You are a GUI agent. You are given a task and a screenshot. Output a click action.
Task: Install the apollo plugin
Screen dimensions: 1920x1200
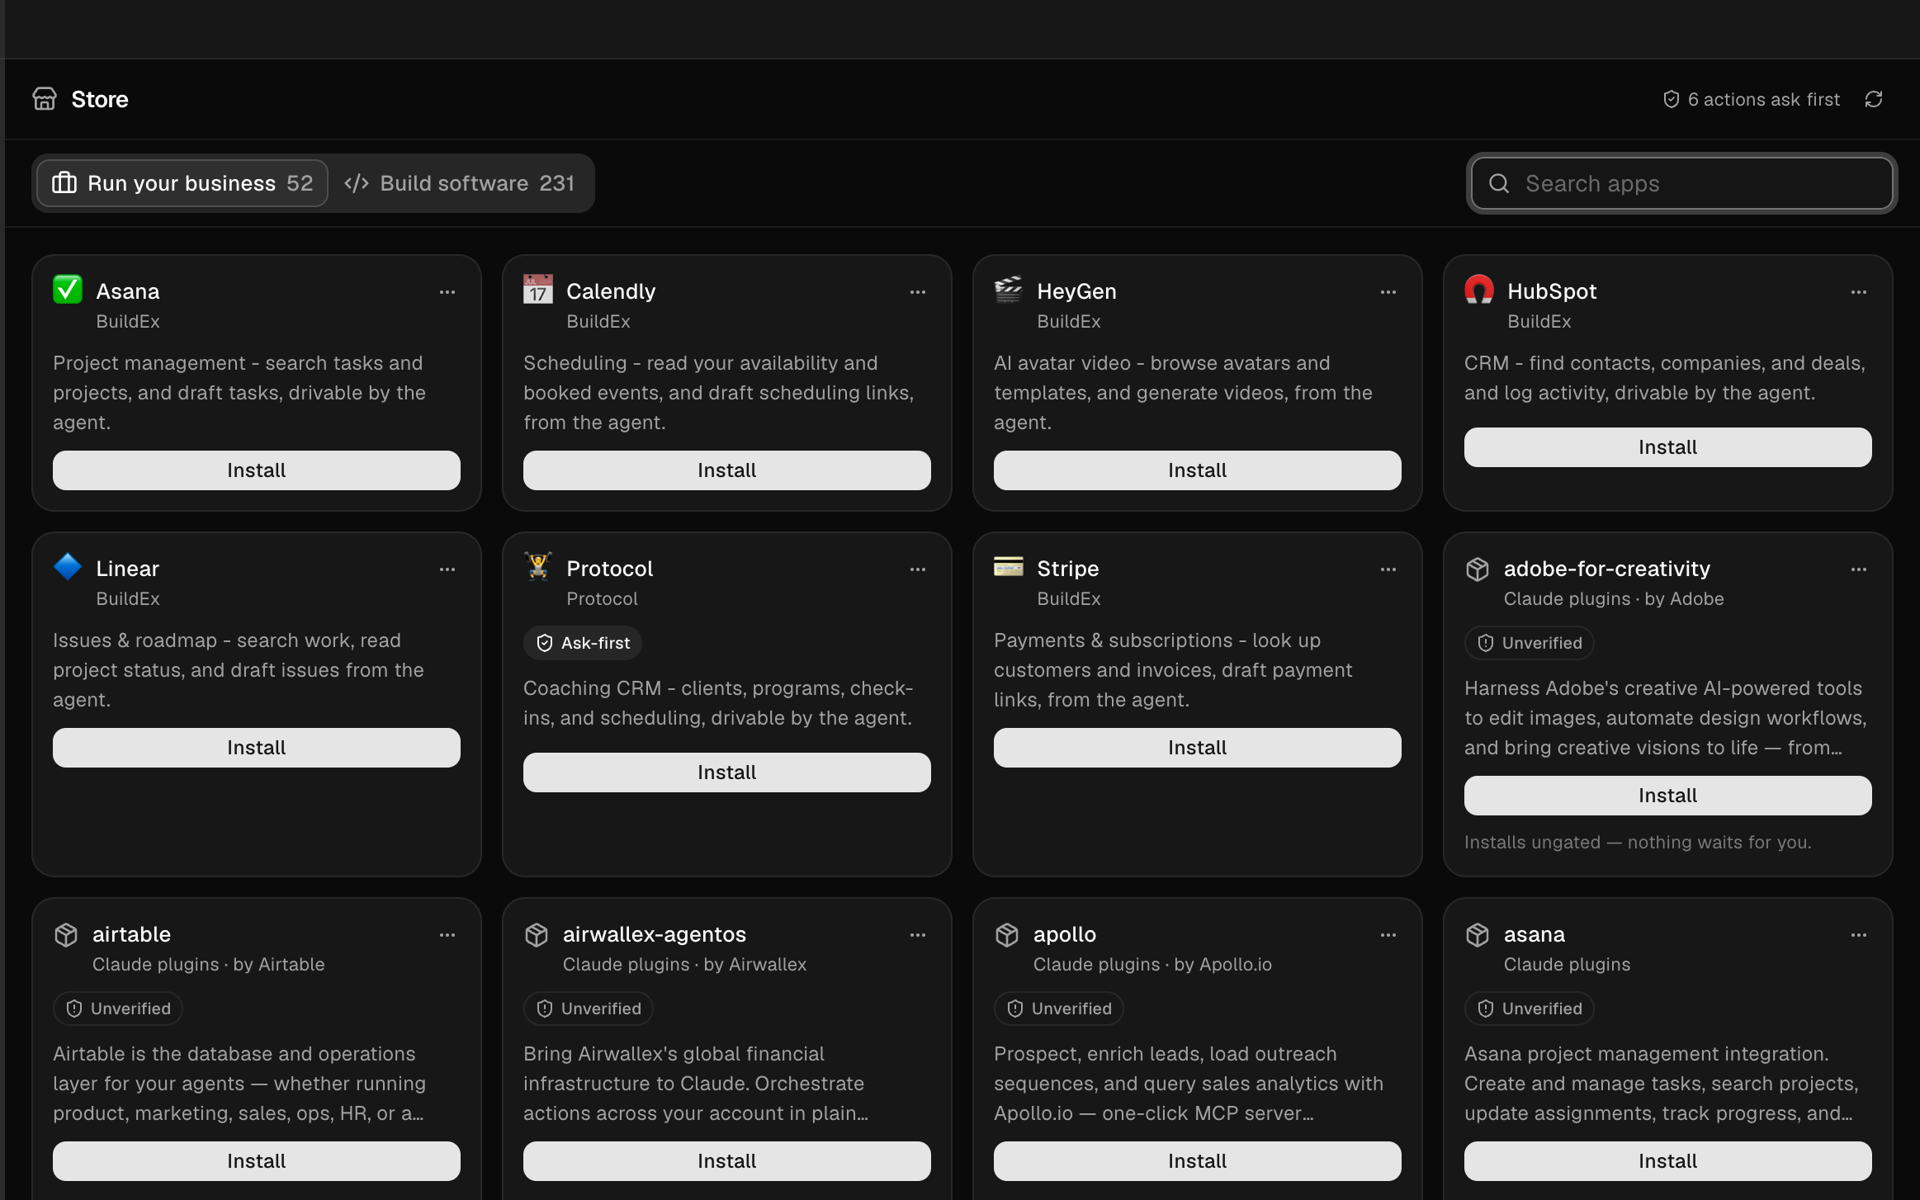tap(1198, 1161)
